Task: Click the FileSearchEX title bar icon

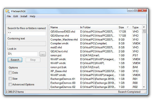Action: [x=7, y=11]
